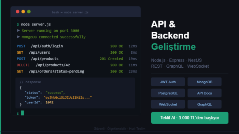Screen dimensions: 239x134
Task: Click the POST /api/auth/login log entry
Action: pyautogui.click(x=77, y=46)
